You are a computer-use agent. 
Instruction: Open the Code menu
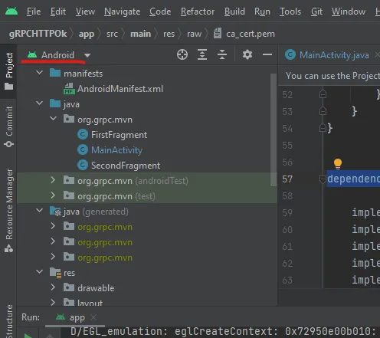point(160,11)
